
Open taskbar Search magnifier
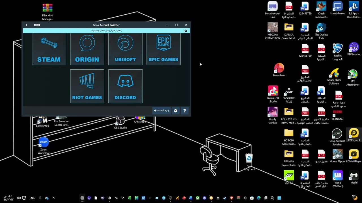coord(272,198)
